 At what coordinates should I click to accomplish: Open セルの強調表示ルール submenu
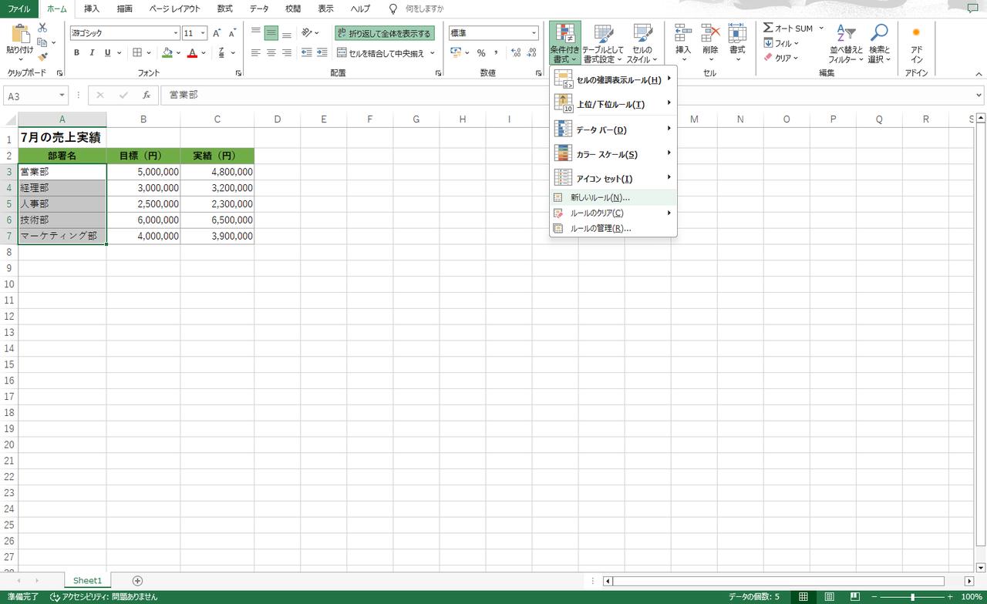(x=613, y=79)
